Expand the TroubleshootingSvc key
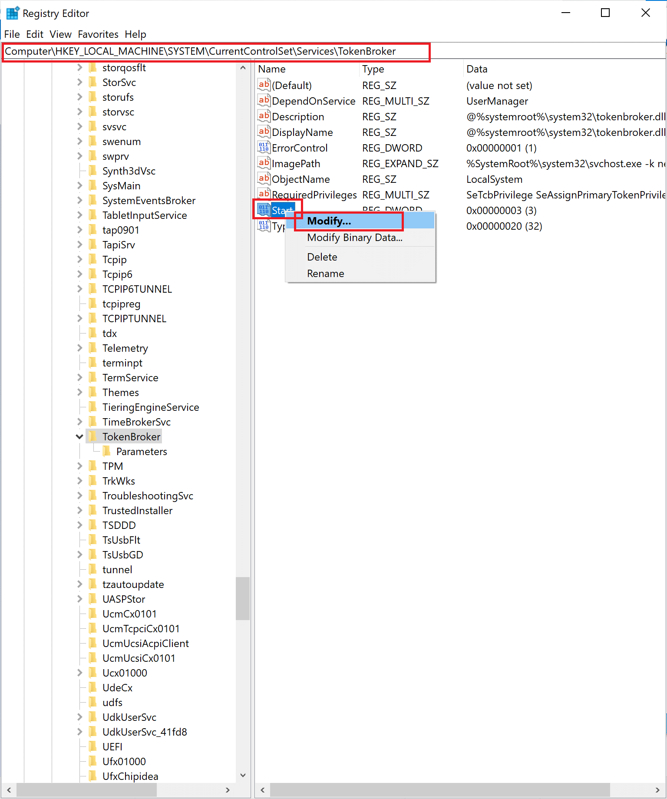The height and width of the screenshot is (799, 667). [x=79, y=495]
